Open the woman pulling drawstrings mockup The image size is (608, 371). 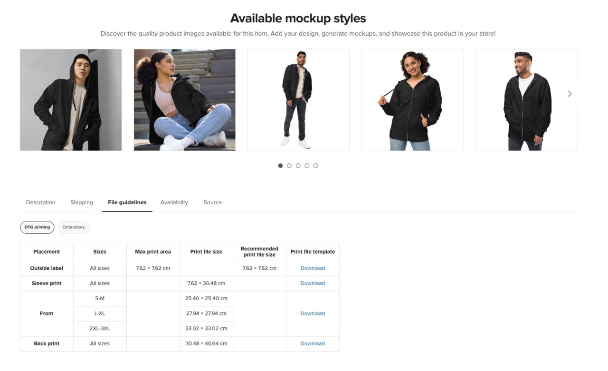[x=412, y=99]
